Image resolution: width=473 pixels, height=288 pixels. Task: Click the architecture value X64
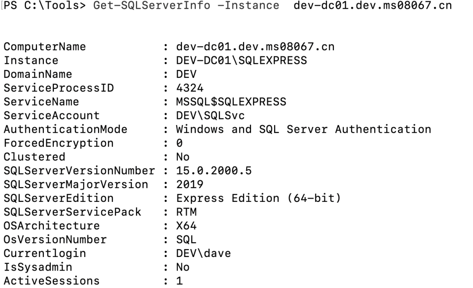pos(187,226)
